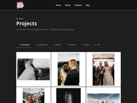Screen dimensions: 137x103
Task: Open the Personal tab
Action: [x=71, y=45]
